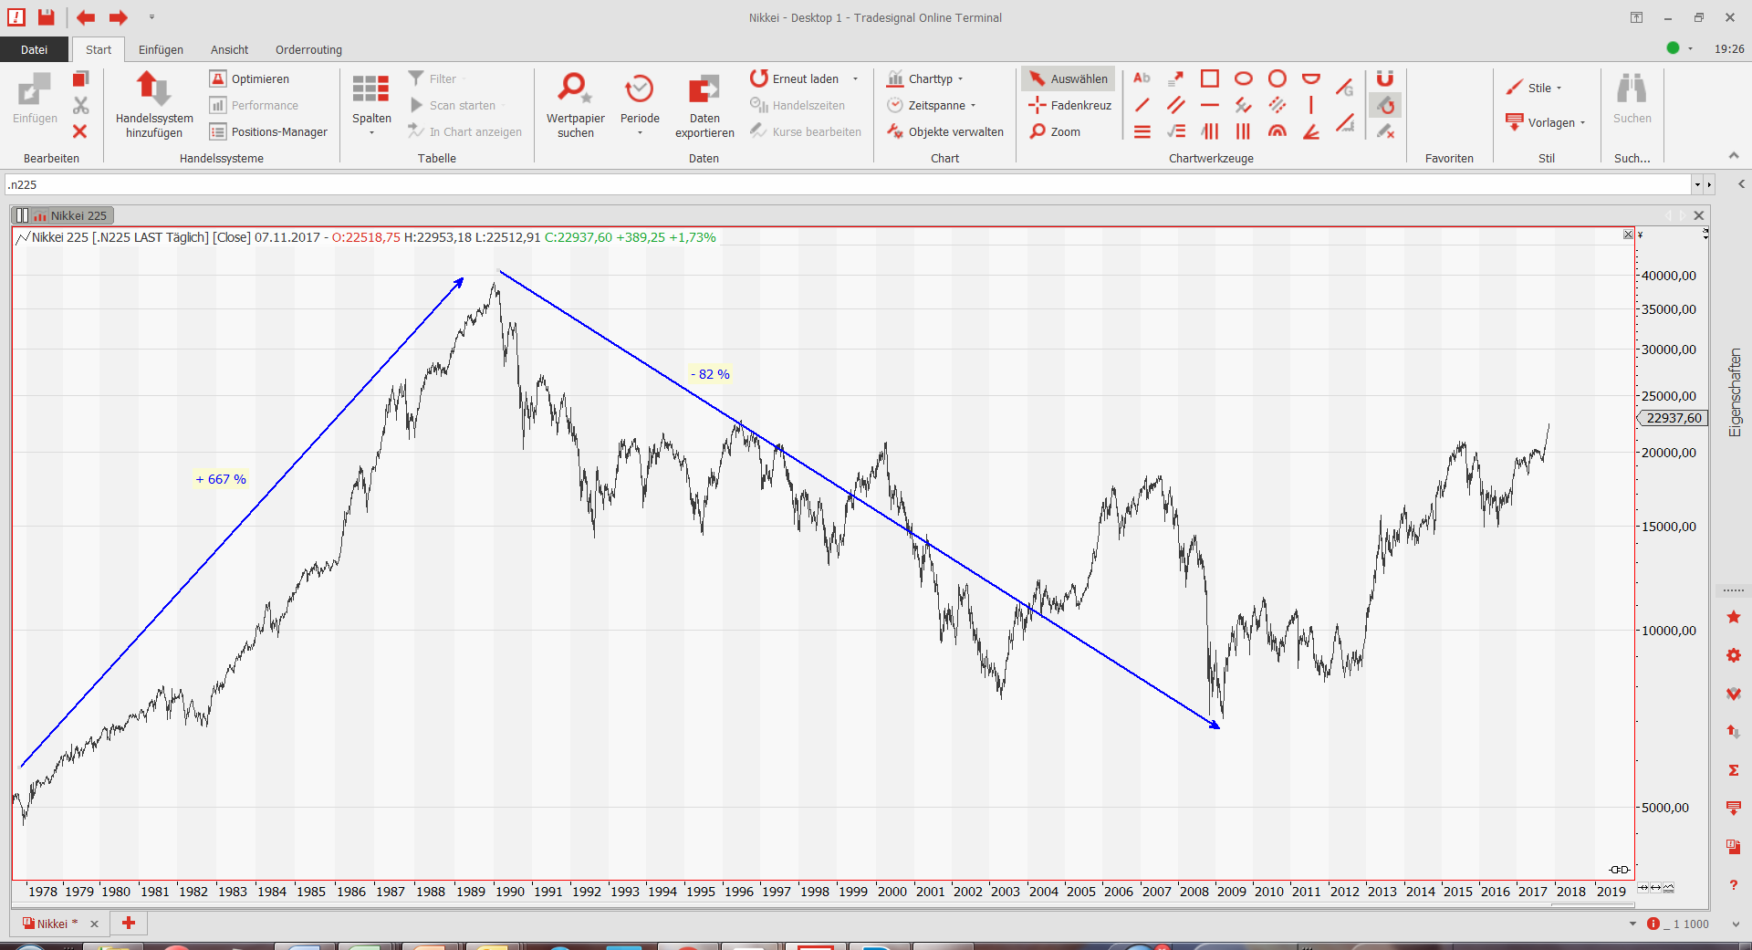Screen dimensions: 1752x950
Task: Expand the Vorlagen dropdown
Action: pyautogui.click(x=1547, y=122)
